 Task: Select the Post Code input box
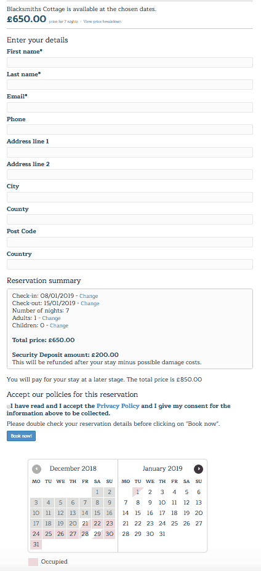[x=130, y=242]
